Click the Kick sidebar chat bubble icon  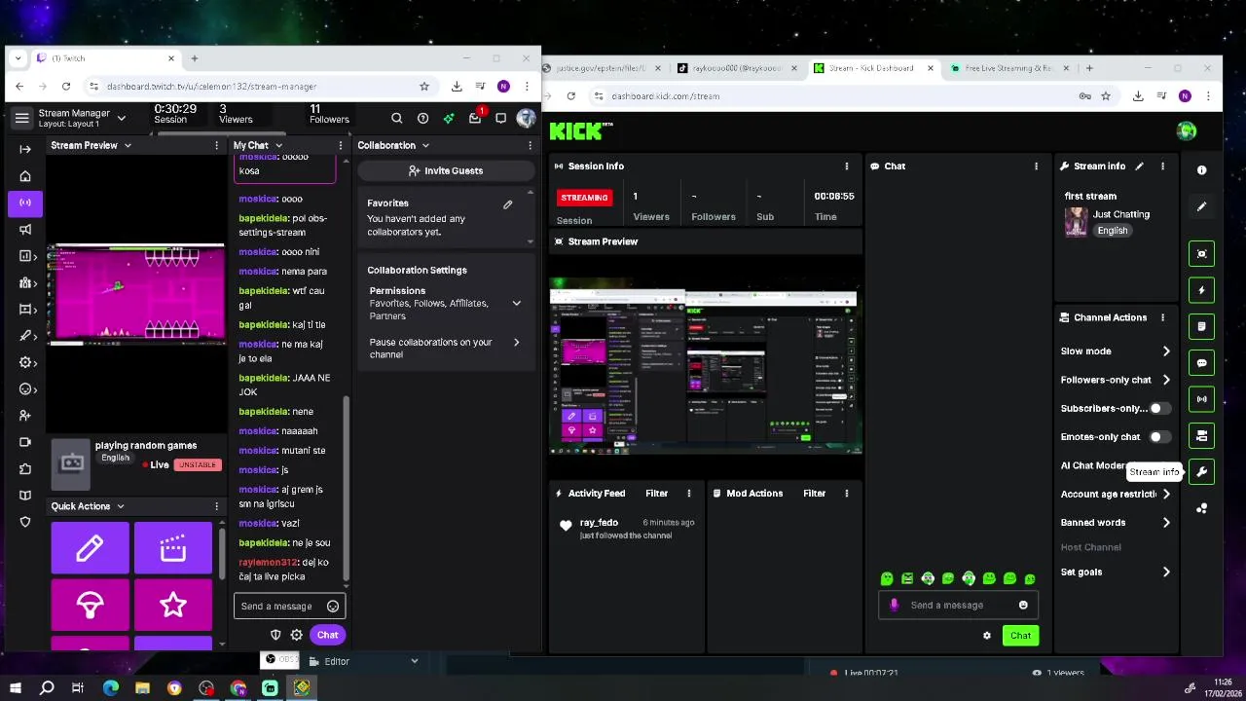tap(1201, 363)
